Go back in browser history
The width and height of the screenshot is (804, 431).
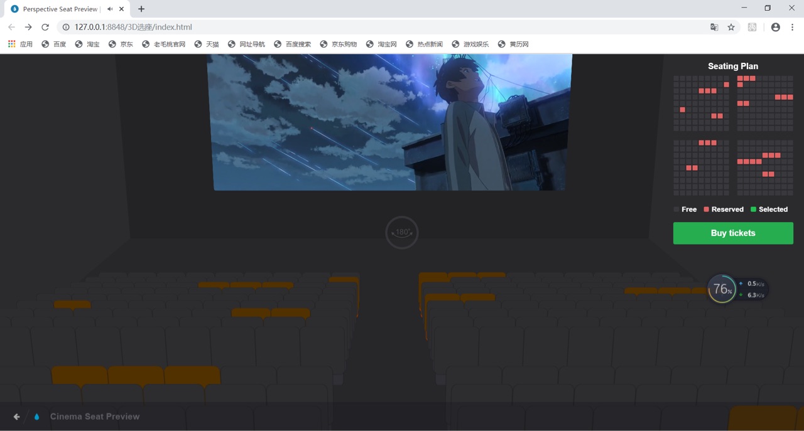coord(11,27)
